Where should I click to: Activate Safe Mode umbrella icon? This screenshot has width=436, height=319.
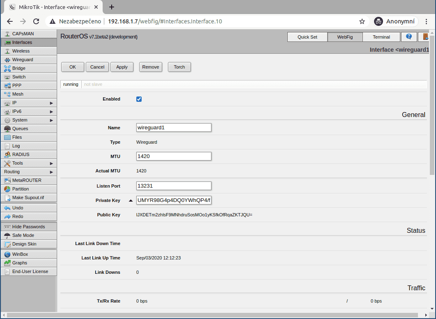coord(7,235)
